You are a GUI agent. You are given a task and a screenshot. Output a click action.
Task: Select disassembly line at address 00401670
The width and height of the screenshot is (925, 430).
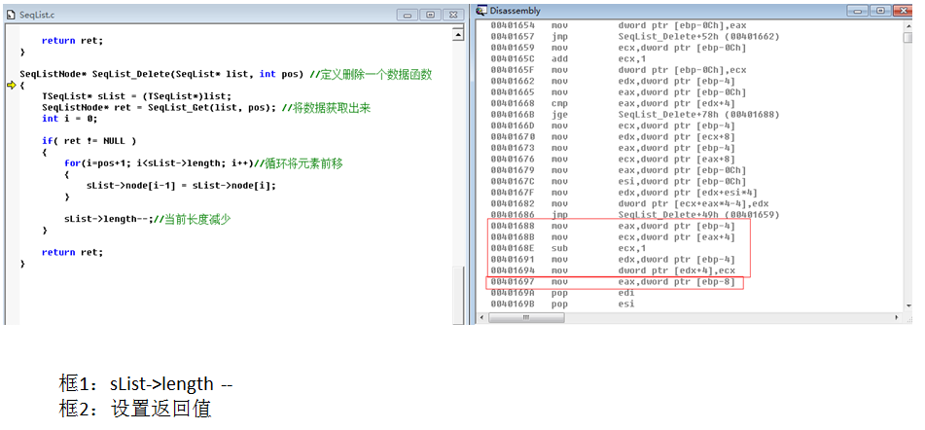click(x=613, y=137)
